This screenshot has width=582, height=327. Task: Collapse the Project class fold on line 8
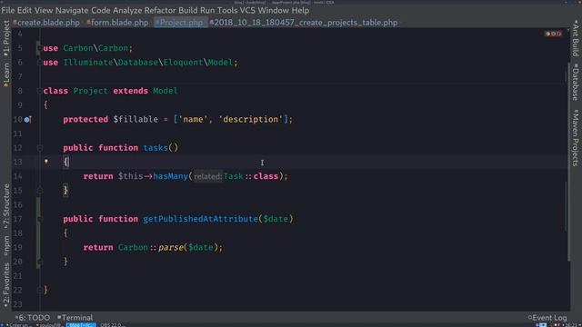point(40,91)
